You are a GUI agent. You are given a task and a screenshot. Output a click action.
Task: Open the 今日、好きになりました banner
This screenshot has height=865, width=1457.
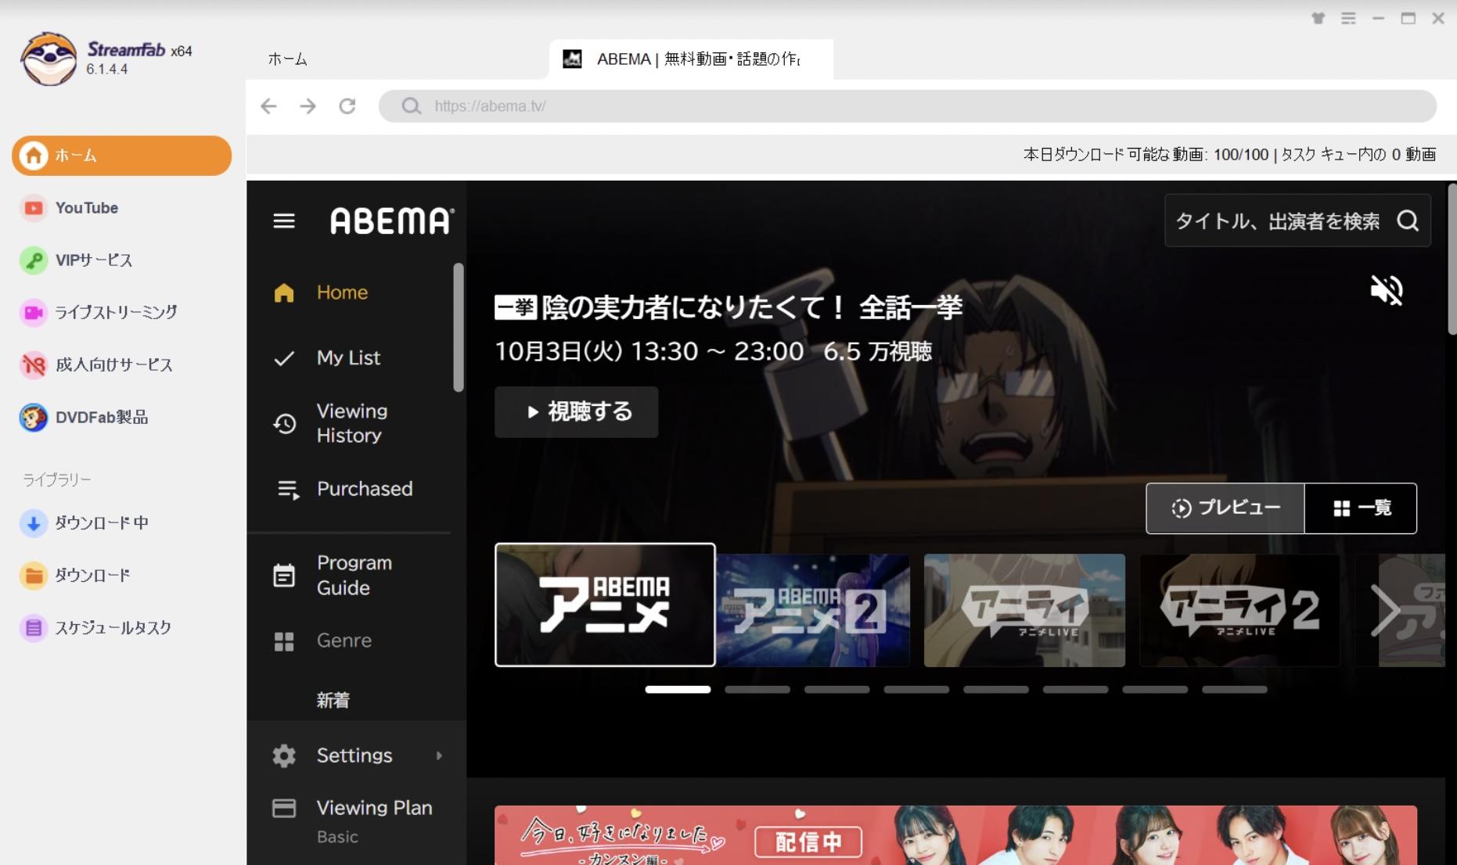click(955, 835)
